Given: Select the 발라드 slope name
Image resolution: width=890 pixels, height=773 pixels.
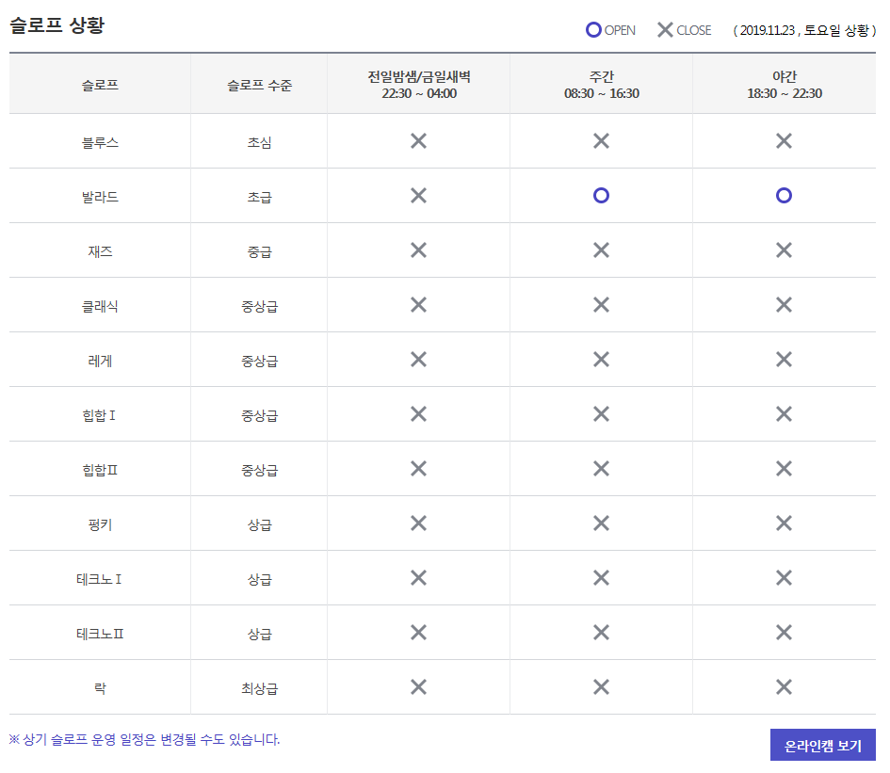Looking at the screenshot, I should click(100, 197).
